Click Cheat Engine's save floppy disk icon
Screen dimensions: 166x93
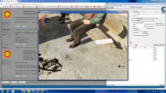[x=112, y=8]
